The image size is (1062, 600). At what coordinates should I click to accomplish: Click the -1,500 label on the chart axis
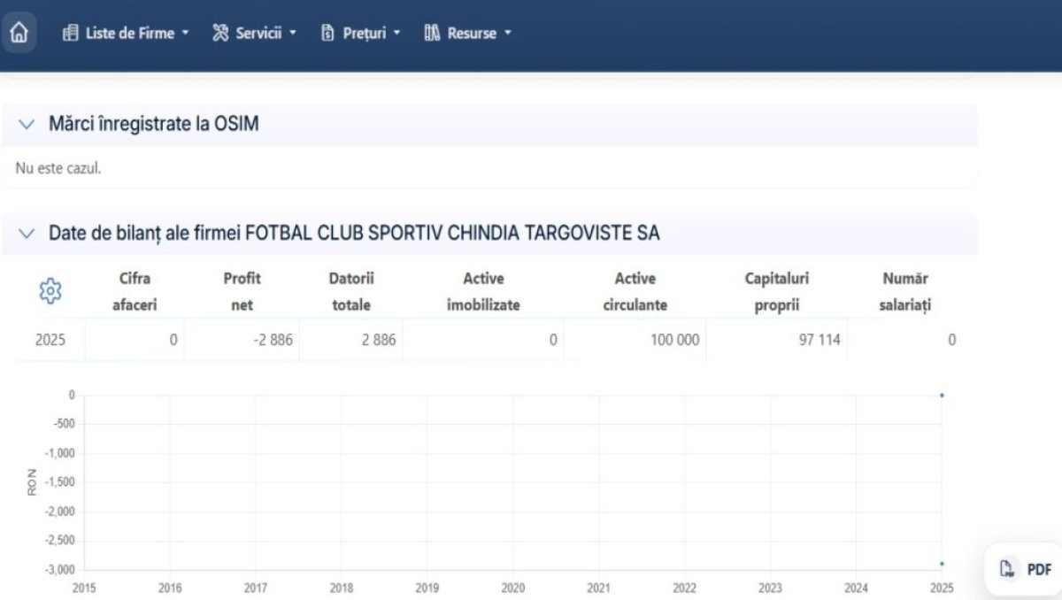(61, 482)
